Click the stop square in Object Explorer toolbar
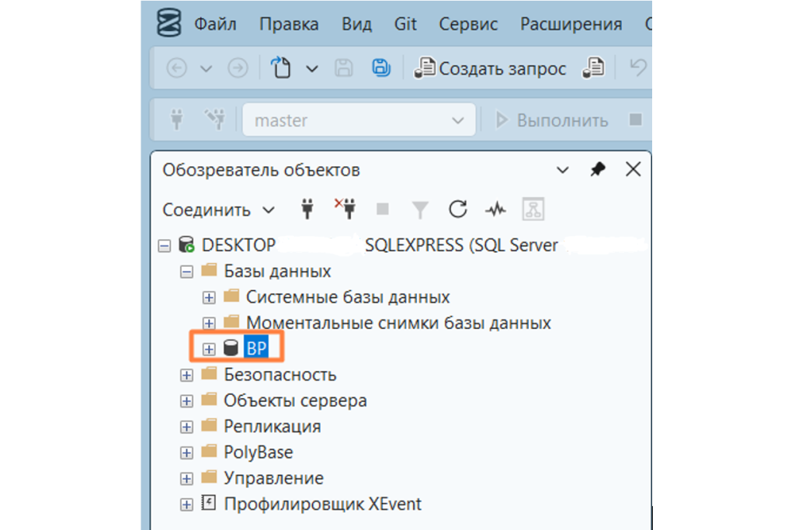 (383, 209)
